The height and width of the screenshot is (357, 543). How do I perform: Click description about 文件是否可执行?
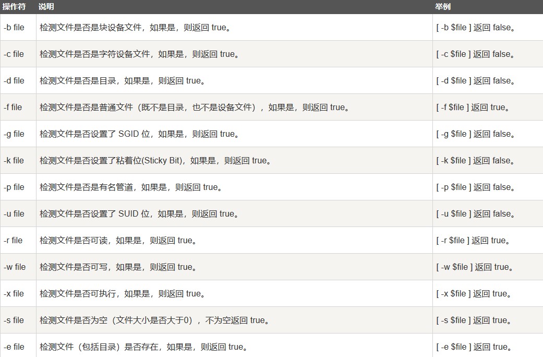(122, 293)
